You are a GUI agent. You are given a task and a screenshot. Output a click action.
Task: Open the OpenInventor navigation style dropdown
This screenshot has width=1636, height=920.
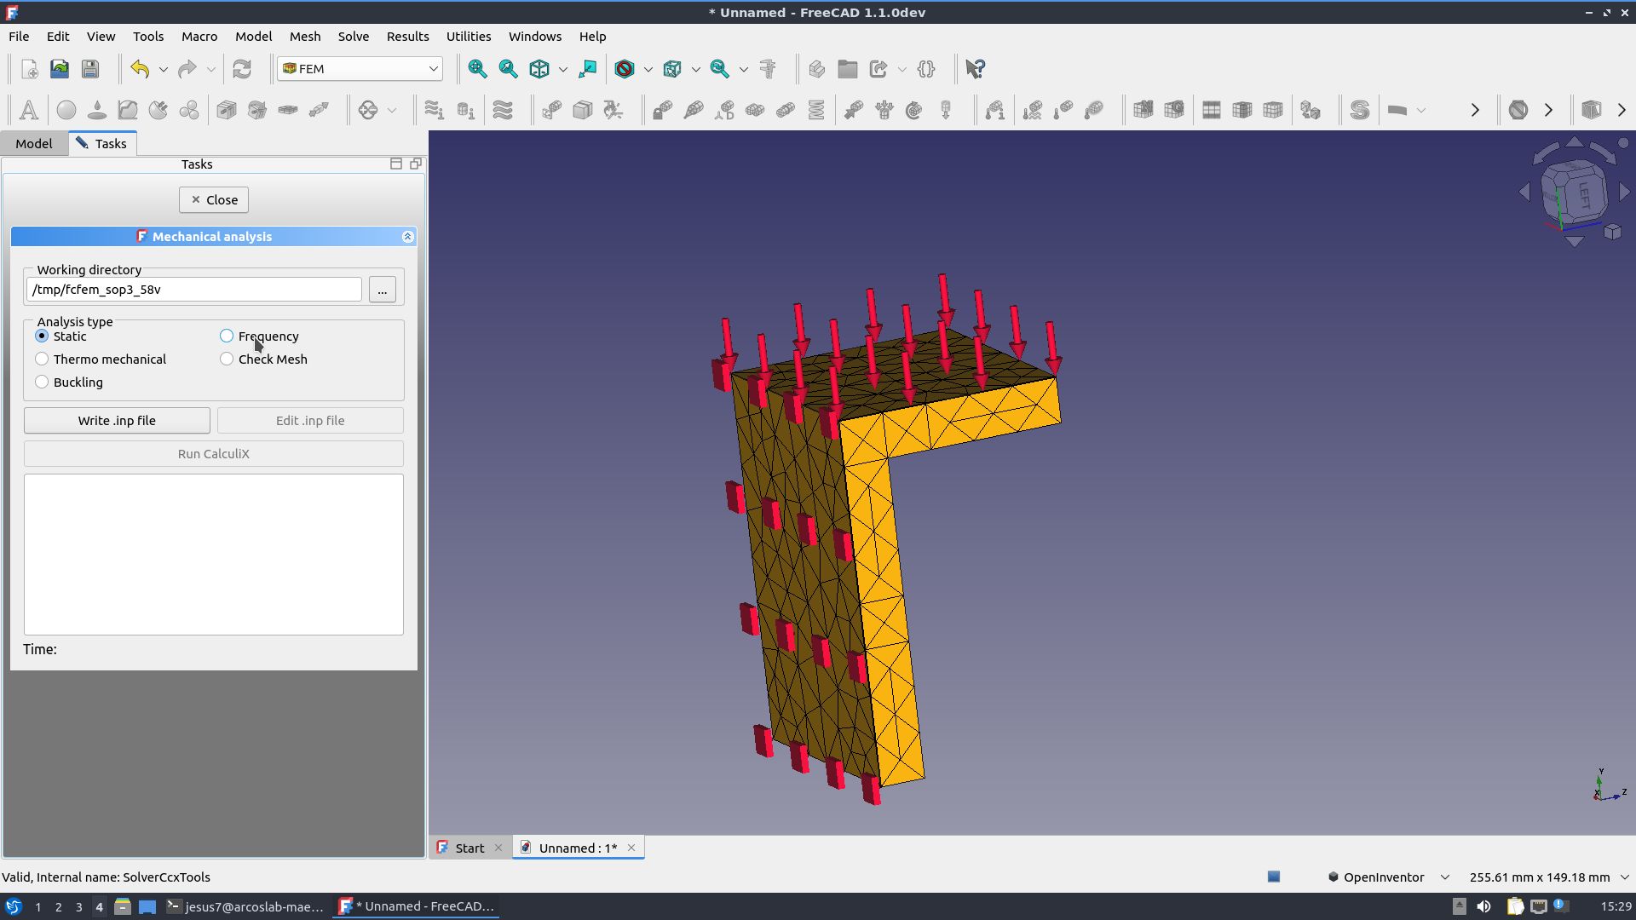[1389, 877]
